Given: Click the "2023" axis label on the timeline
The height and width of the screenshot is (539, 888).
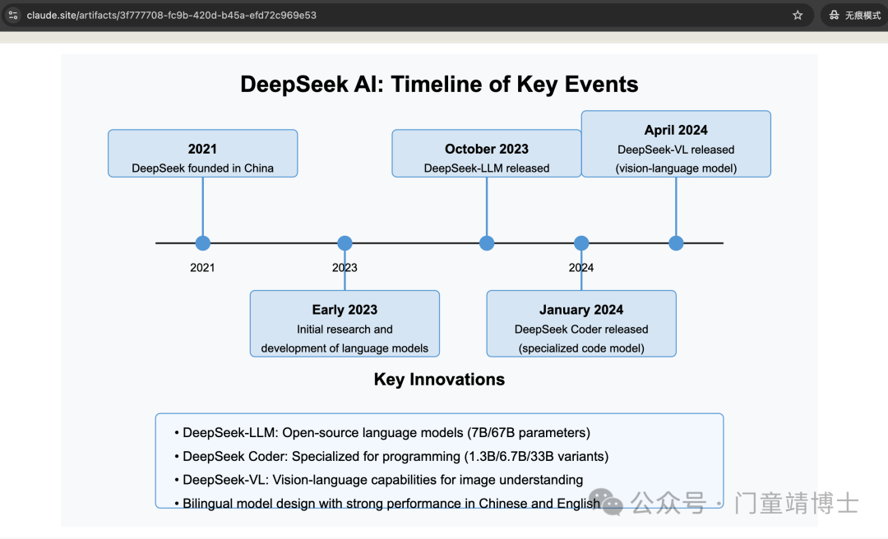Looking at the screenshot, I should click(x=345, y=268).
